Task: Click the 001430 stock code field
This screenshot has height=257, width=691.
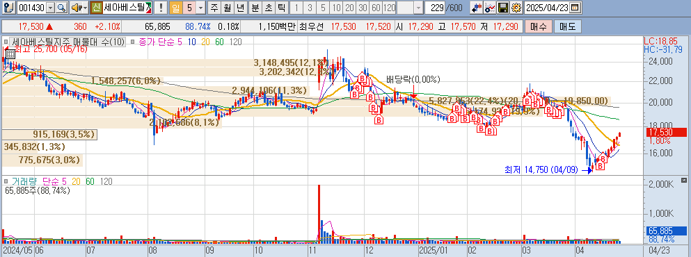Action: (32, 8)
